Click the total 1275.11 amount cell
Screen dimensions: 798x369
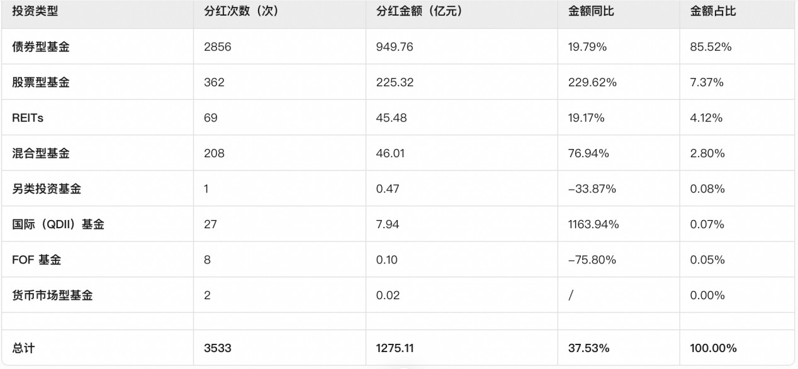(395, 348)
